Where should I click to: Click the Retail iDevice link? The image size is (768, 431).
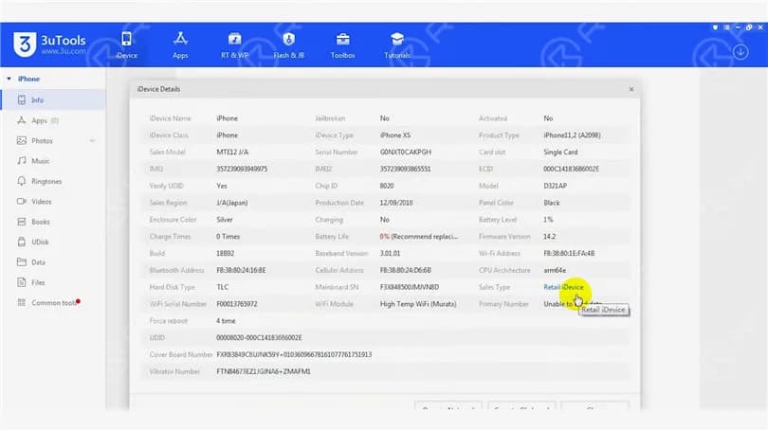click(x=564, y=287)
